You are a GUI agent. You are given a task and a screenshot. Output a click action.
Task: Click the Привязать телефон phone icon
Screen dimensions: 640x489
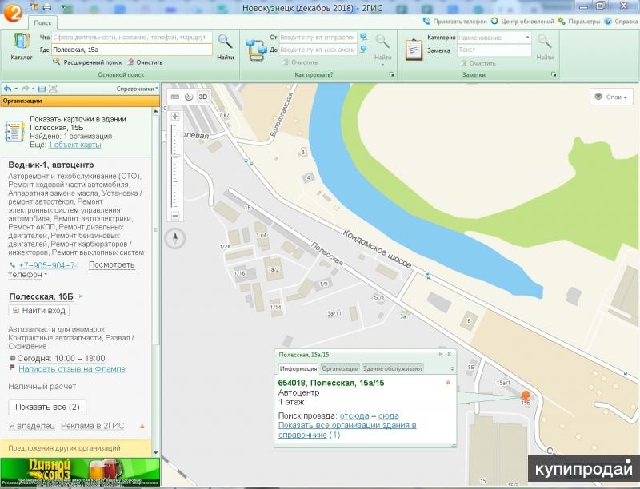coord(426,21)
